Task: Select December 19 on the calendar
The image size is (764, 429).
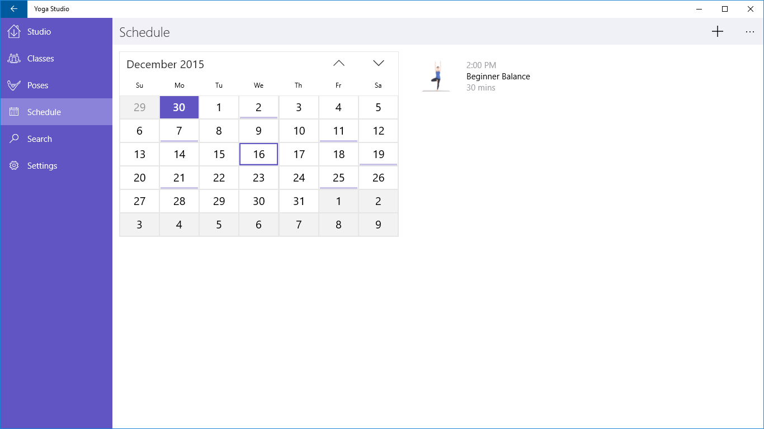Action: tap(379, 154)
